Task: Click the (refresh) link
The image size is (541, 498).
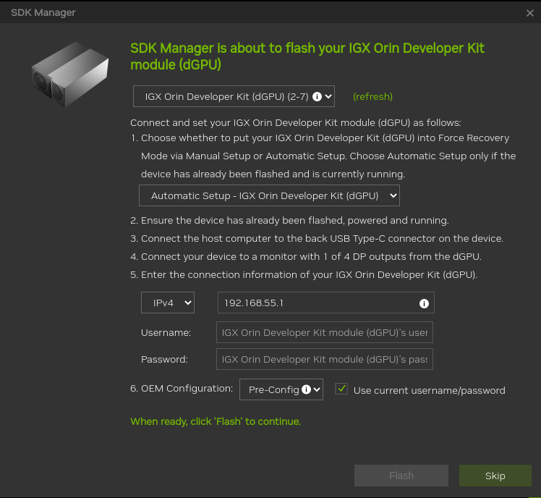Action: (372, 97)
